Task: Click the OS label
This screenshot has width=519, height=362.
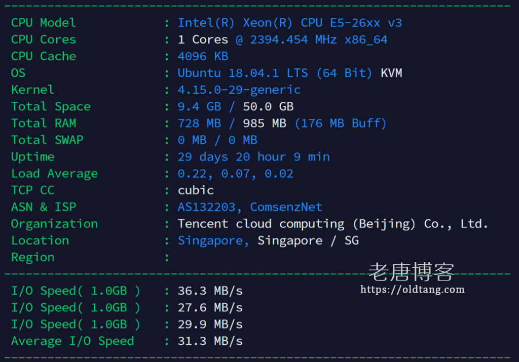Action: [18, 73]
